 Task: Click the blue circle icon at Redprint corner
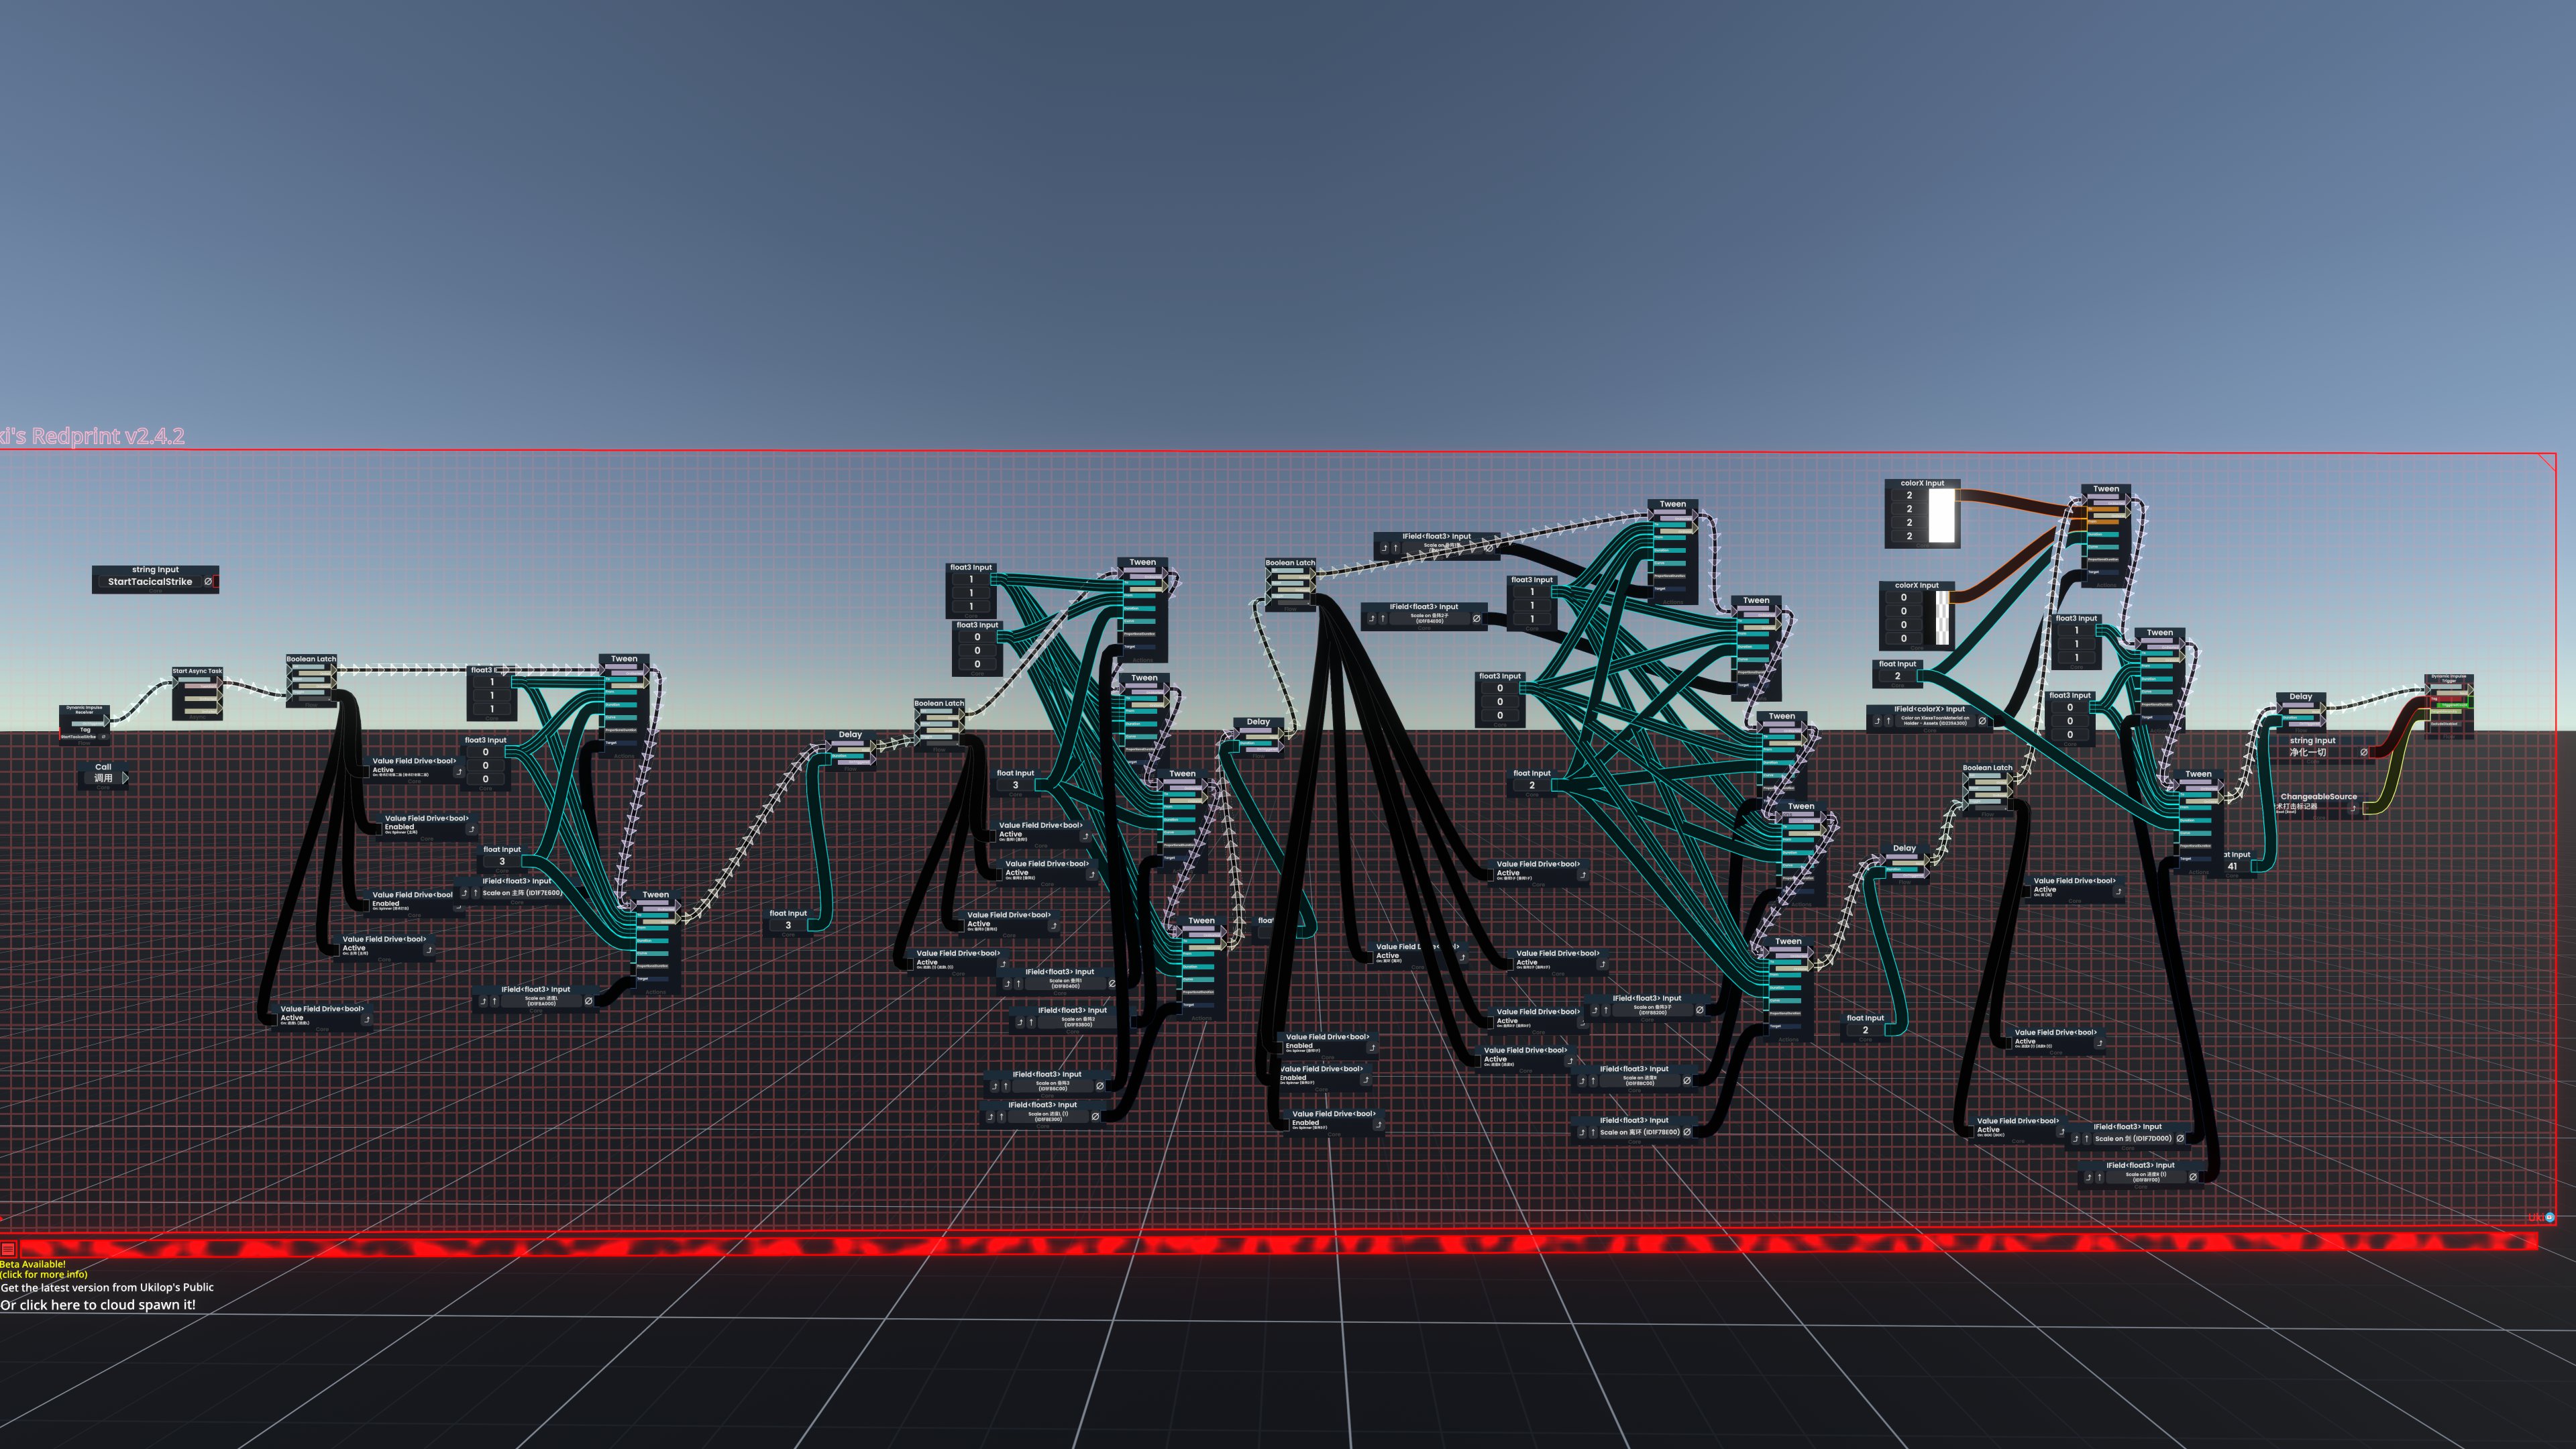coord(2549,1217)
